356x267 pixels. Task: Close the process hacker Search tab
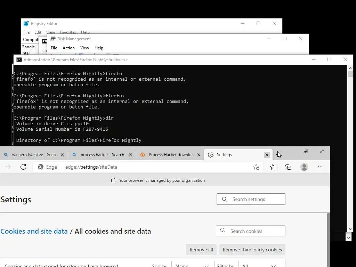131,155
